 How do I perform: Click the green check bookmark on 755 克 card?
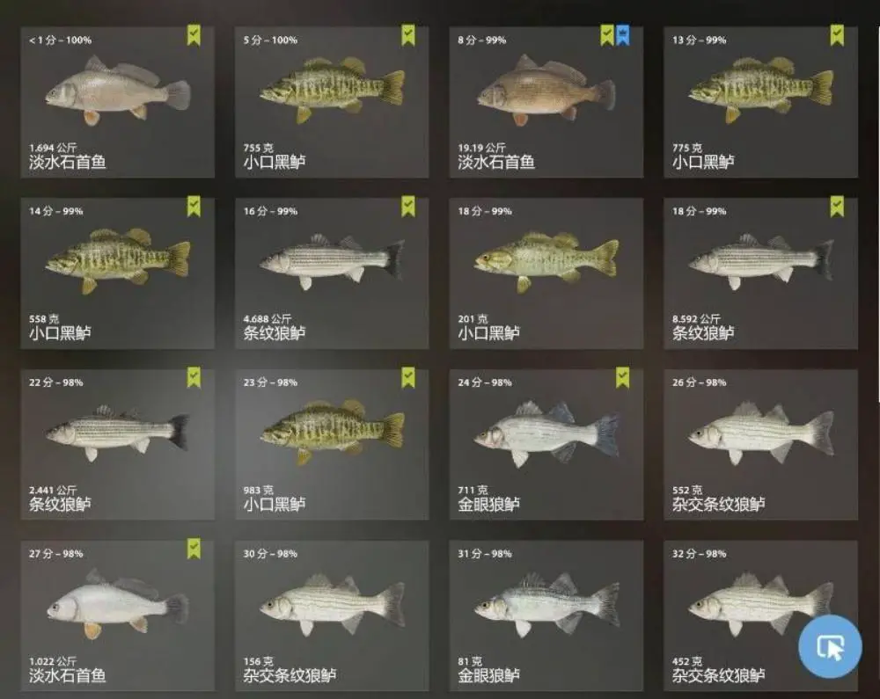click(x=408, y=35)
